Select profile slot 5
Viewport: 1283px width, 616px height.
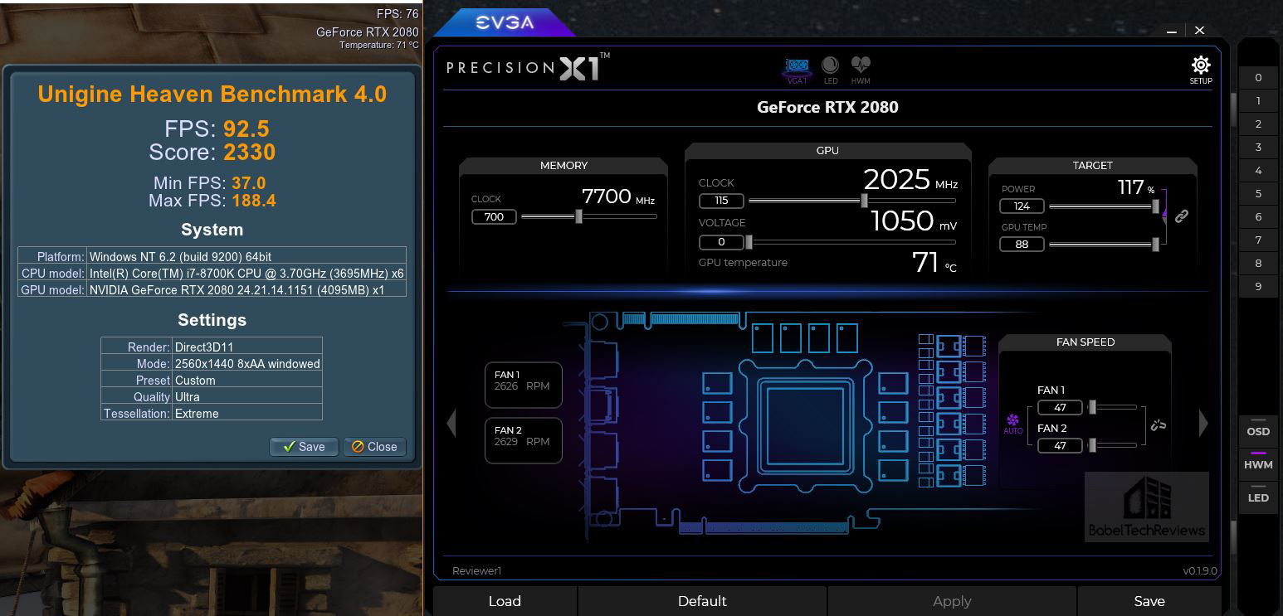point(1258,193)
